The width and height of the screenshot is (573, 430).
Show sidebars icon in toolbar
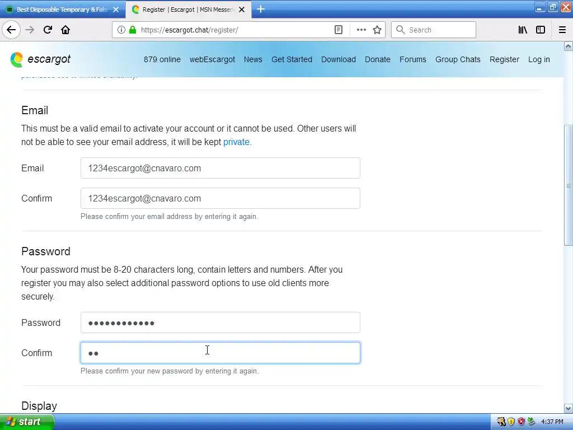[541, 30]
